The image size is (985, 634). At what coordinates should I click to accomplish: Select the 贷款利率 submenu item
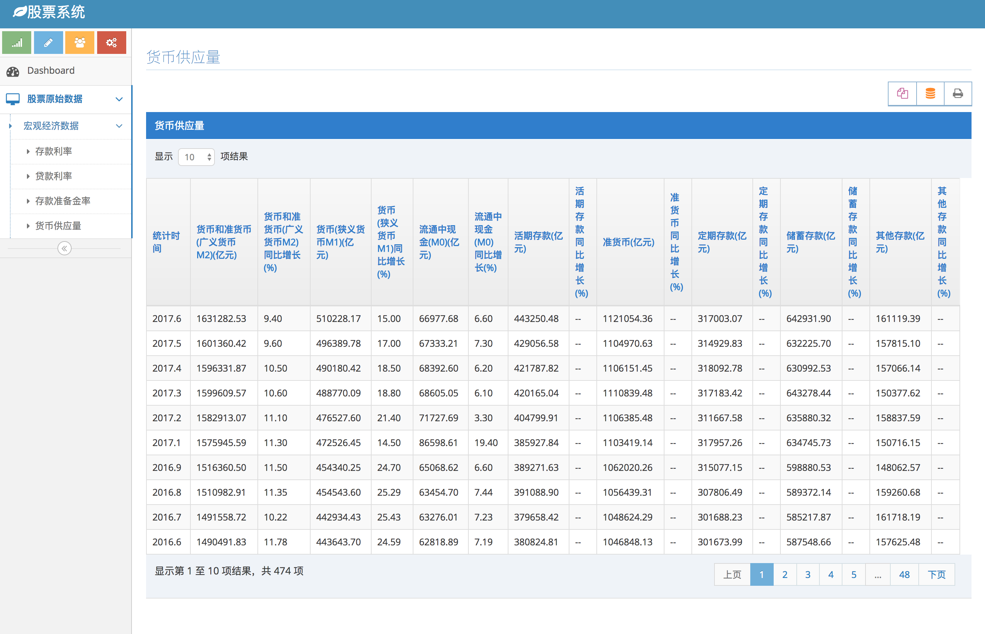[54, 176]
